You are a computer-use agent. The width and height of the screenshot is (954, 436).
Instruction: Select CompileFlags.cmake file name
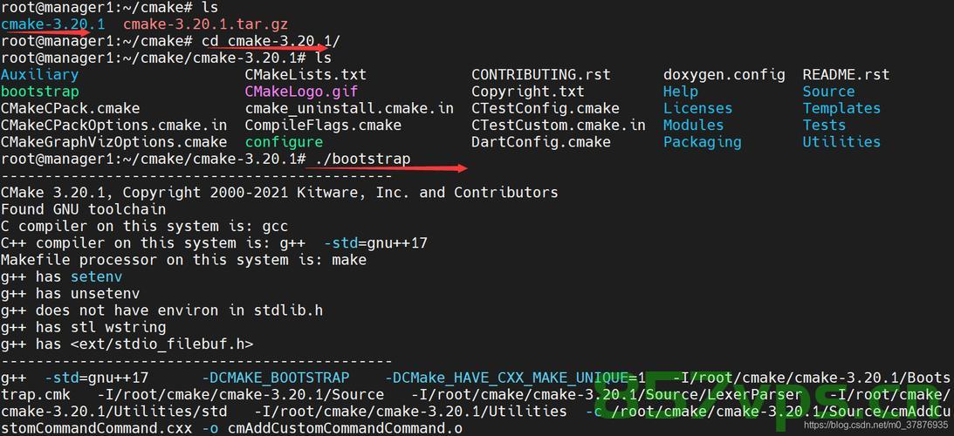[323, 126]
